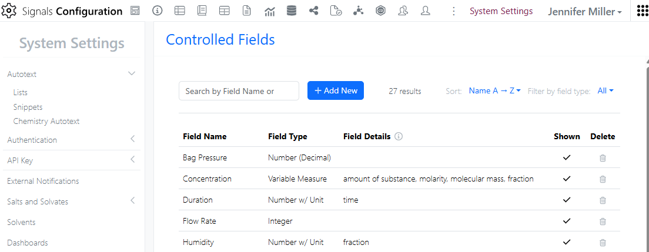Open the vertical three-dot overflow menu
The height and width of the screenshot is (252, 649).
454,11
